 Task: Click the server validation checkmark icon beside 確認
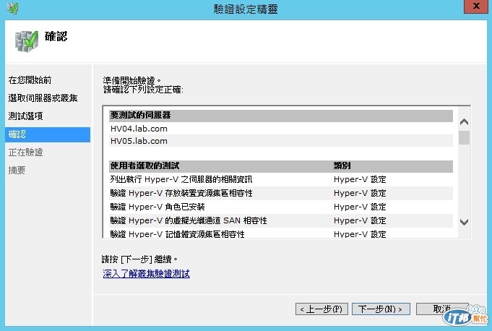[26, 41]
